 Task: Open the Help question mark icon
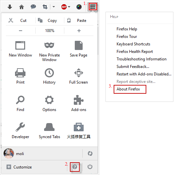coord(75,167)
